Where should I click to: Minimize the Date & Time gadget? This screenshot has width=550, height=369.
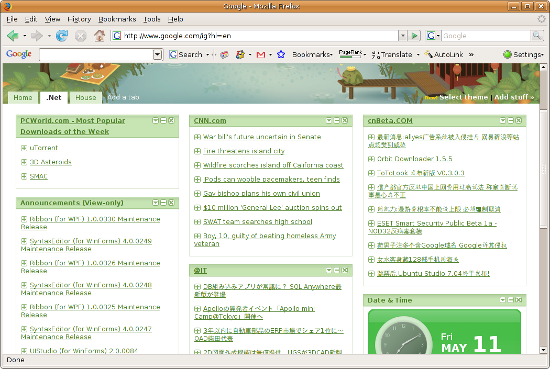click(x=511, y=300)
